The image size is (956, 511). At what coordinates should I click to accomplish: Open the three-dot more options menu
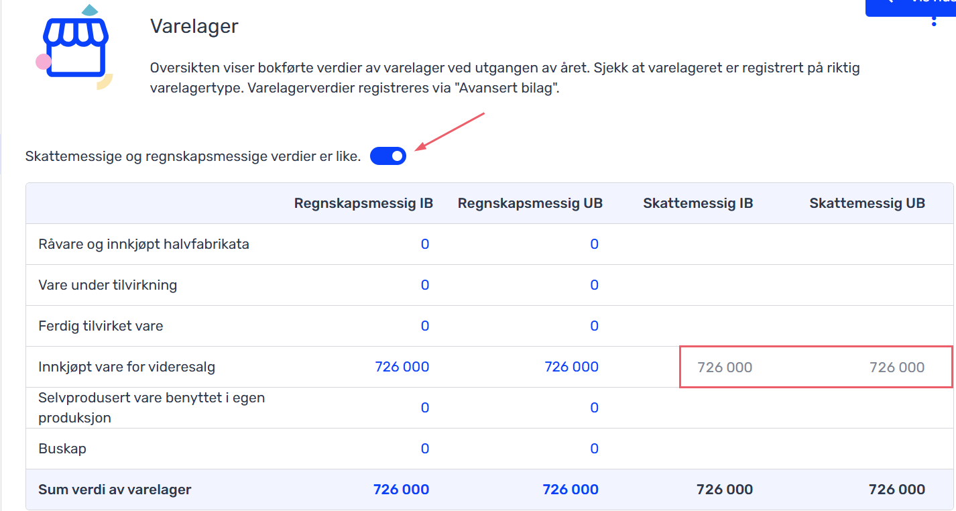point(934,20)
